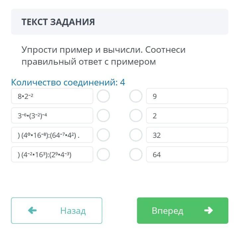Click the Назад back button
The height and width of the screenshot is (236, 239).
click(56, 210)
